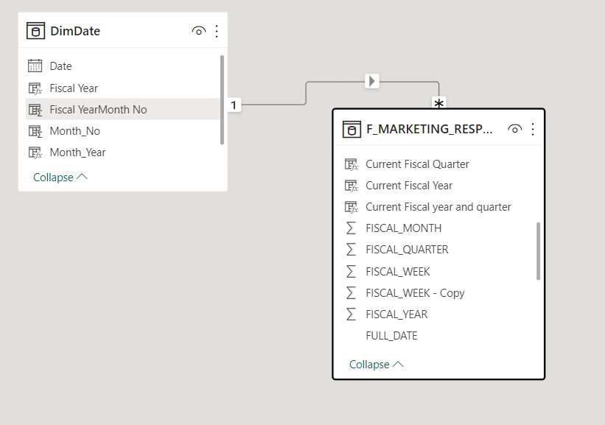Image resolution: width=605 pixels, height=425 pixels.
Task: Click icon beside Fiscal YearMonth No
Action: point(35,110)
